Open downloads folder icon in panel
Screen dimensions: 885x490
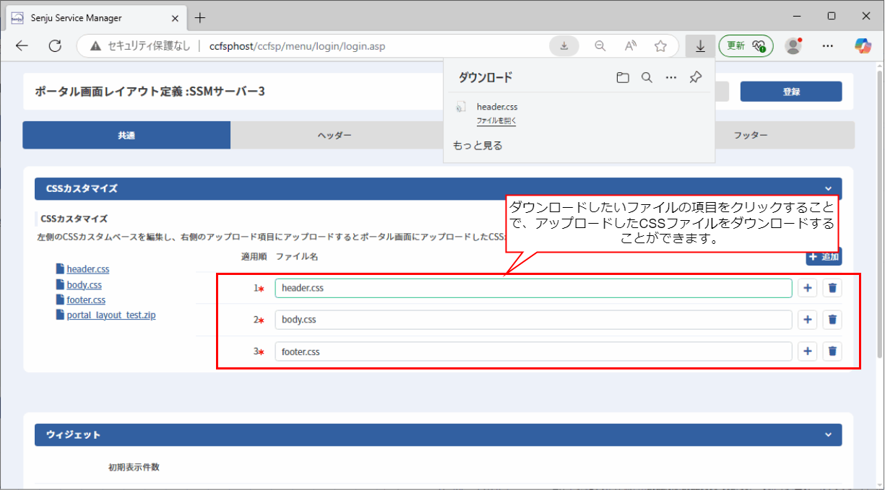click(x=623, y=77)
